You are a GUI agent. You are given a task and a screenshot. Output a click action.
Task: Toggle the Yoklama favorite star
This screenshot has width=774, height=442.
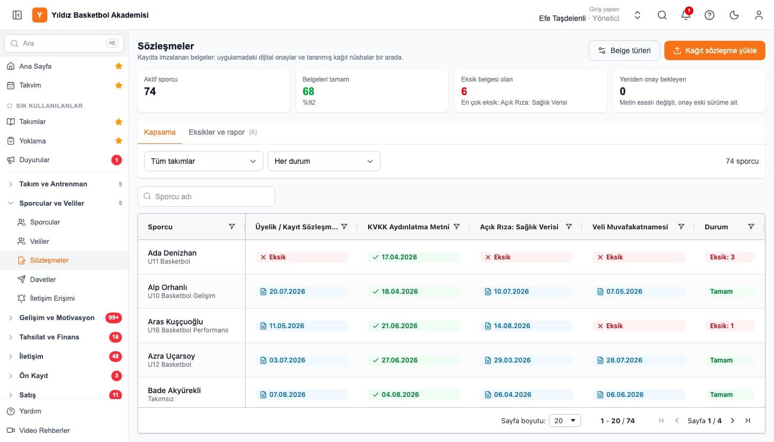coord(119,141)
